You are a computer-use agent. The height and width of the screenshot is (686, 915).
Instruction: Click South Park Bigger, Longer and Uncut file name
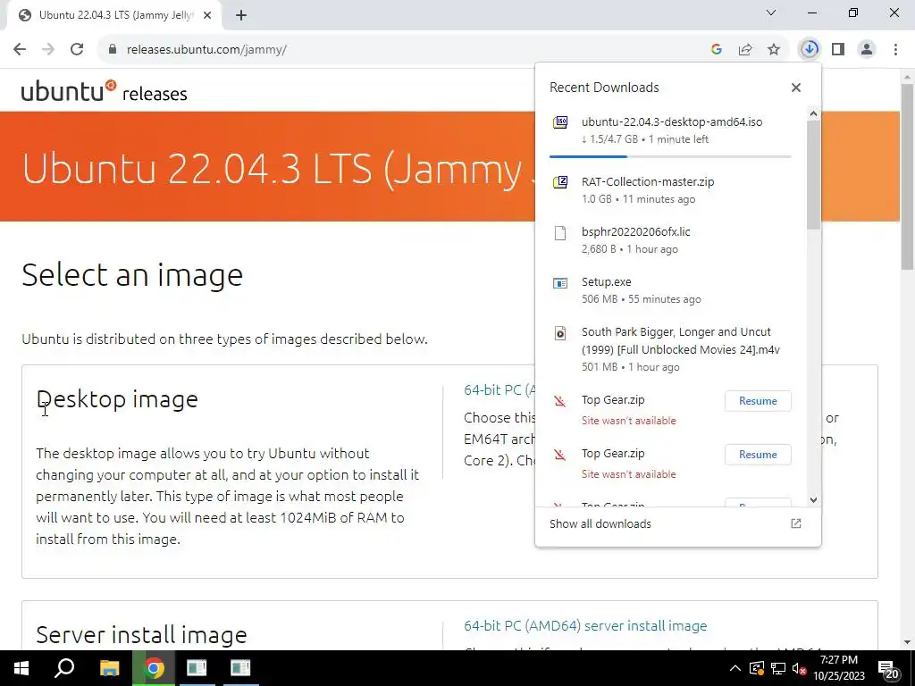coord(680,340)
